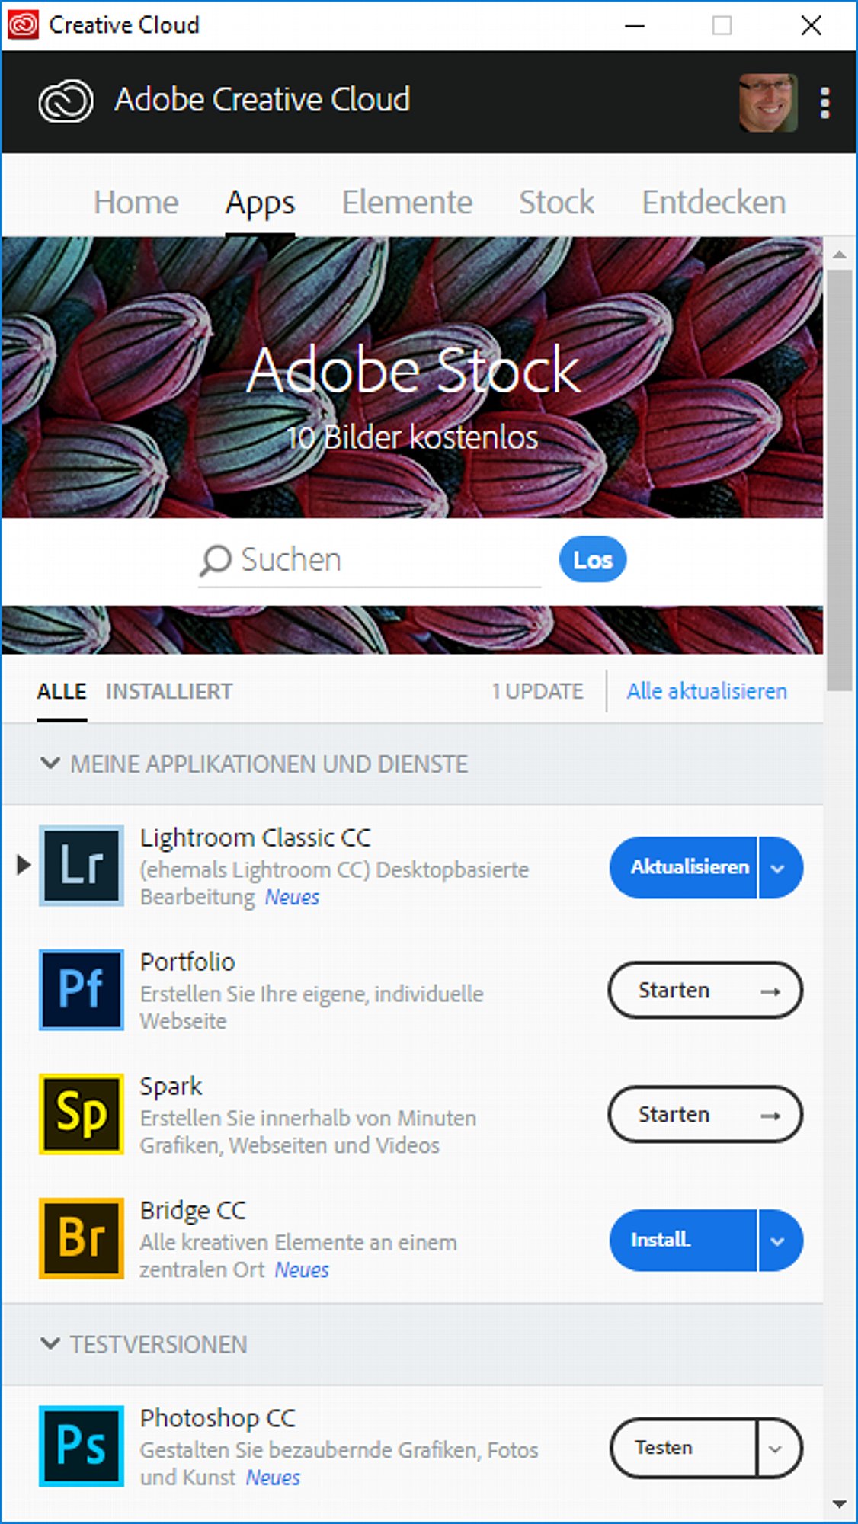Switch to the Elemente tab

(x=407, y=203)
